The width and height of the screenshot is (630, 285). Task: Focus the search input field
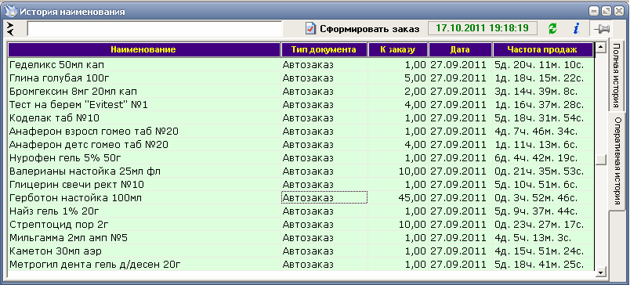point(155,29)
